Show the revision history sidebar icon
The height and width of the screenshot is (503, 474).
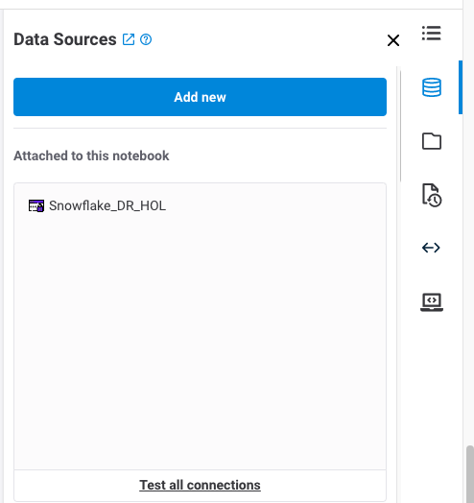point(432,195)
